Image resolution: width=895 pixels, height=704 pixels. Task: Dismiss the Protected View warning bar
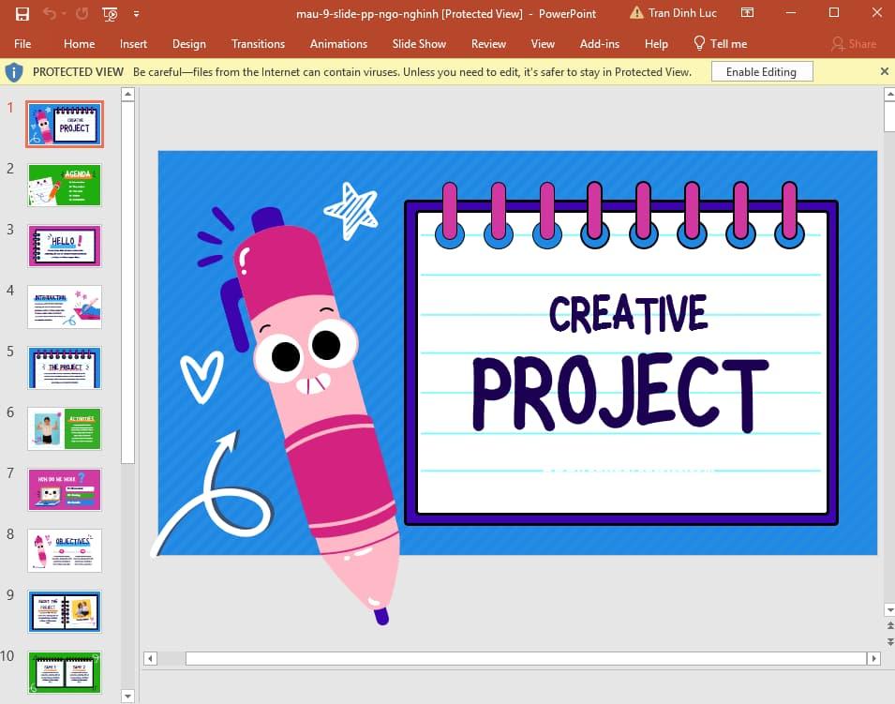click(884, 71)
